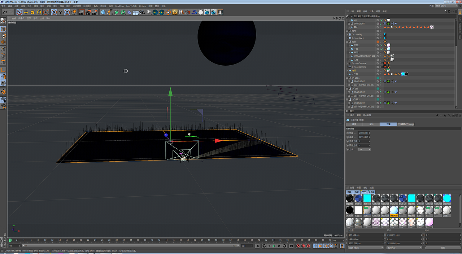
Task: Click the Undo arrow icon
Action: [x=5, y=12]
